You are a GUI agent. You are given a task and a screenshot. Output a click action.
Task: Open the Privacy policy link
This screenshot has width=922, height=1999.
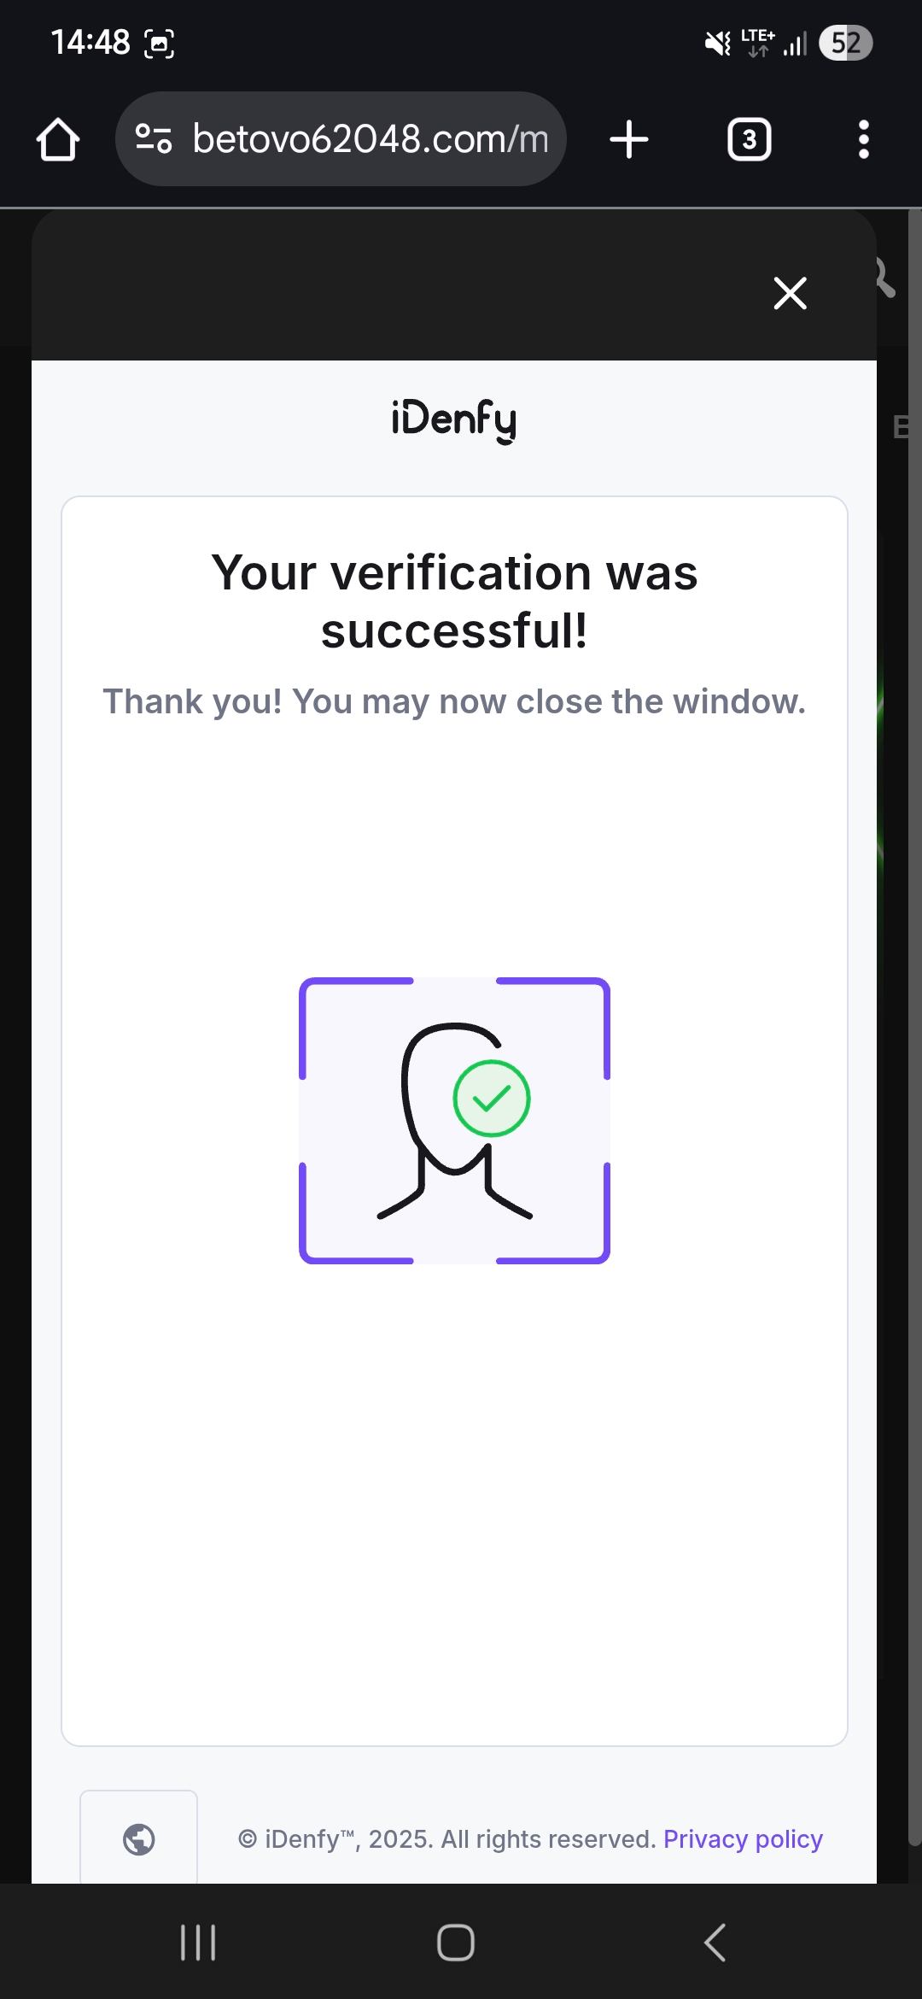click(743, 1838)
